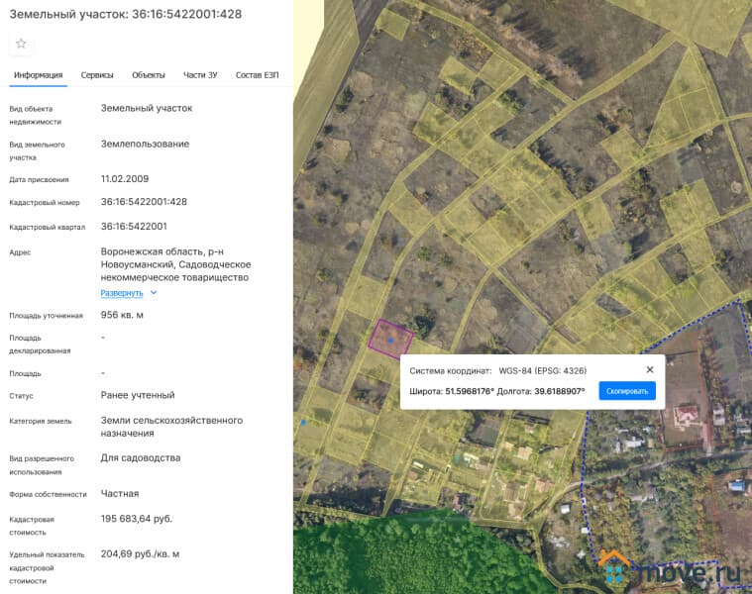
Task: Click cadastral number 36:16:5422001:428 in the list
Action: (x=144, y=202)
